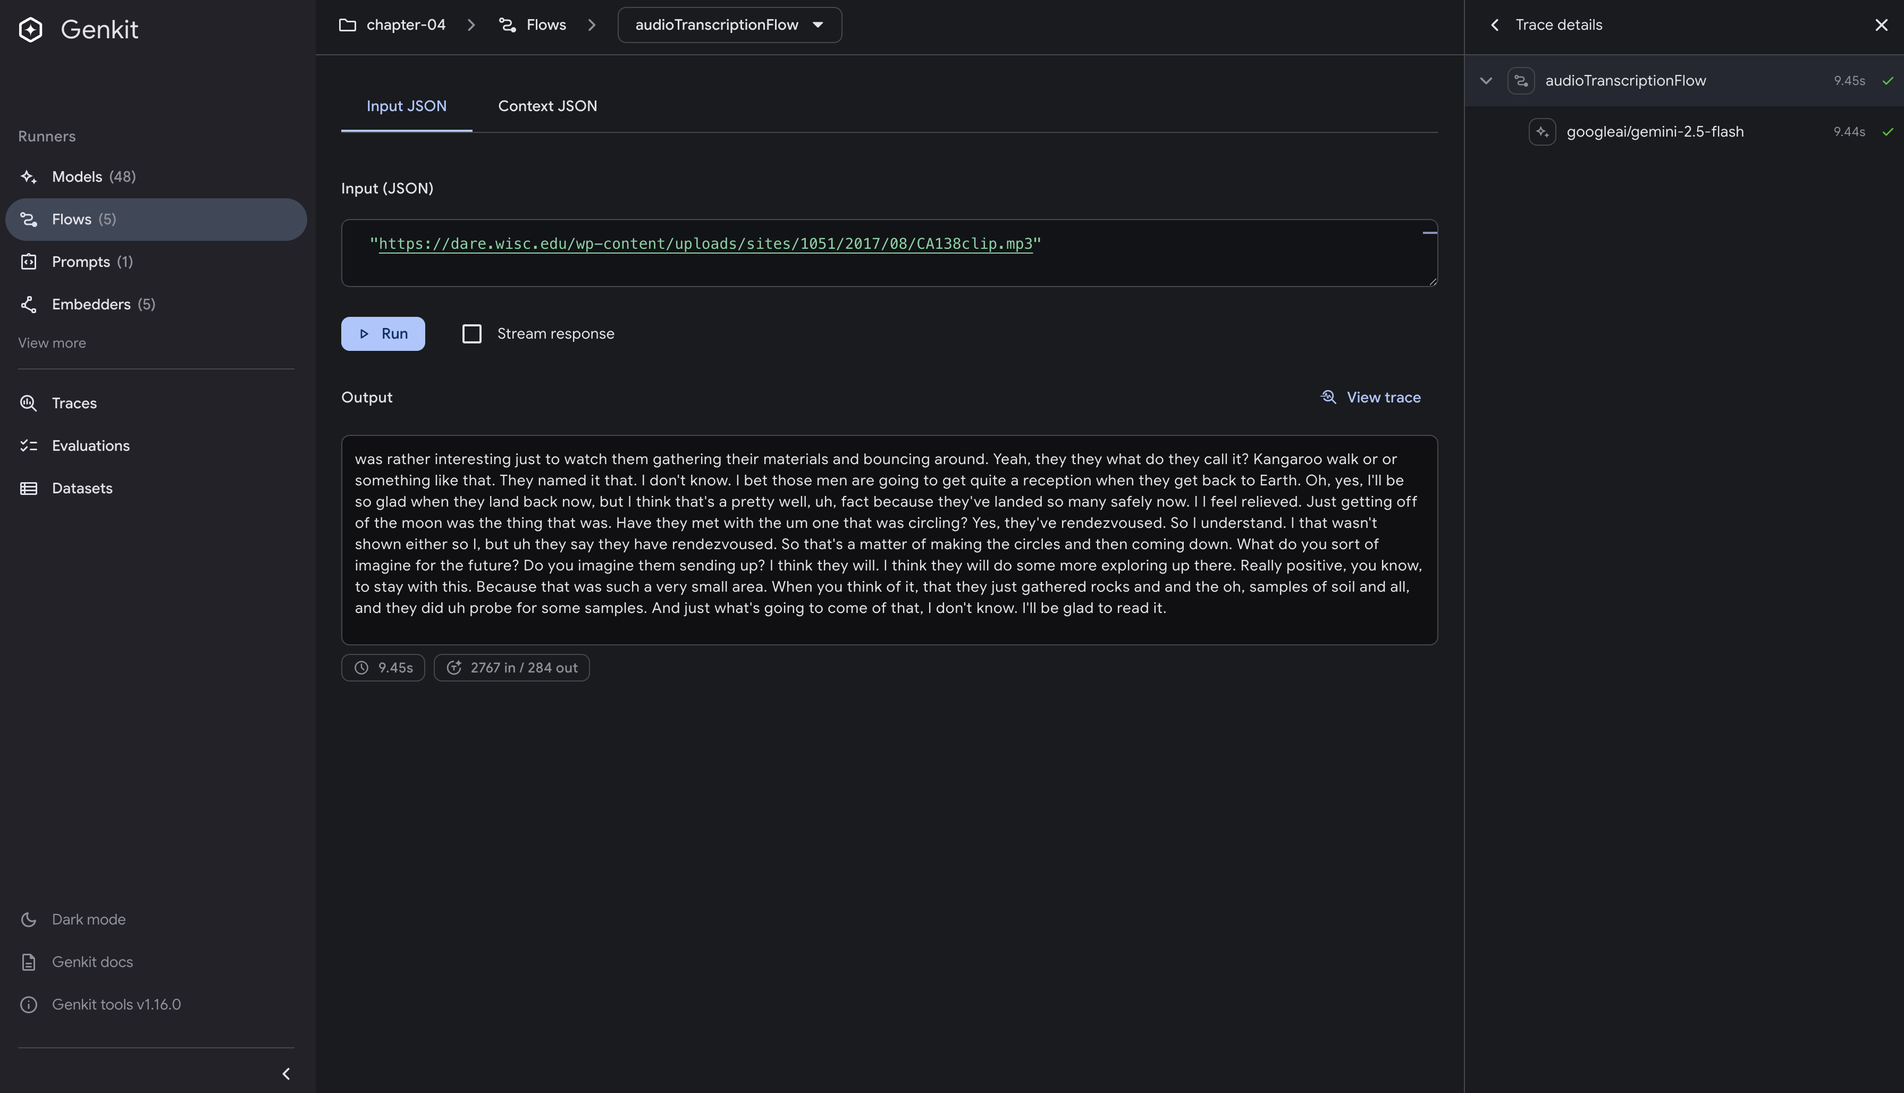Collapse the audioTranscriptionFlow trace tree node
Viewport: 1904px width, 1093px height.
pyautogui.click(x=1485, y=80)
